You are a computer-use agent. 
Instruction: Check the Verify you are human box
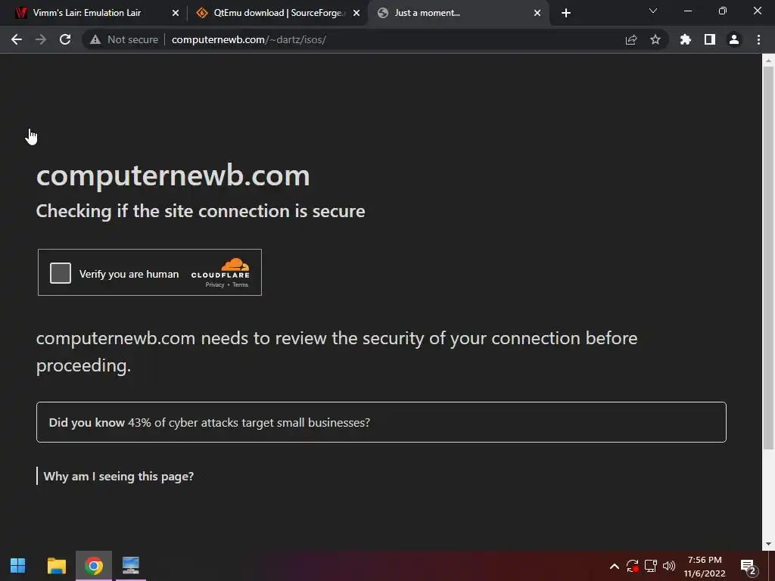(61, 273)
